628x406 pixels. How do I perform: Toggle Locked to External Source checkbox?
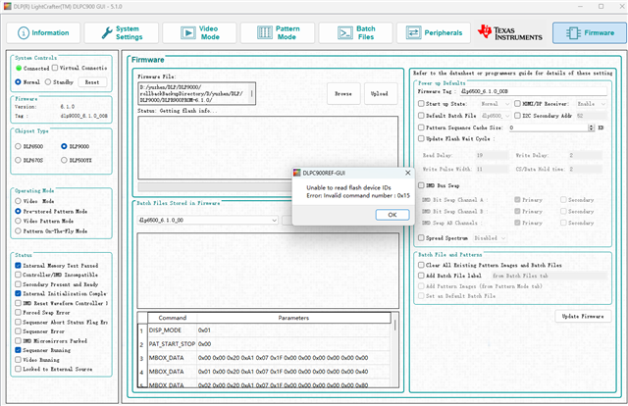18,369
